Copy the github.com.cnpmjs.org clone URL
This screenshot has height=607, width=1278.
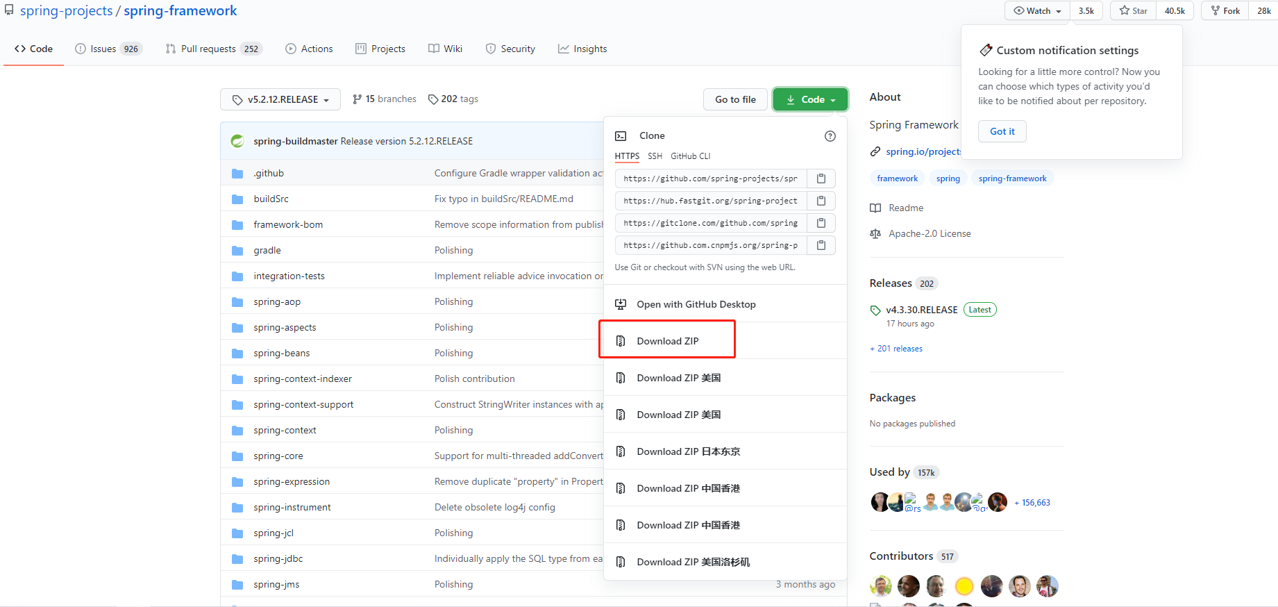[x=821, y=245]
